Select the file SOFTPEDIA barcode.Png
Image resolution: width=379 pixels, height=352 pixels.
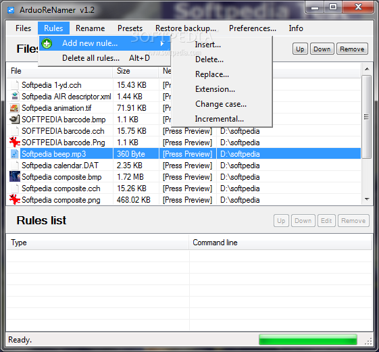click(63, 143)
